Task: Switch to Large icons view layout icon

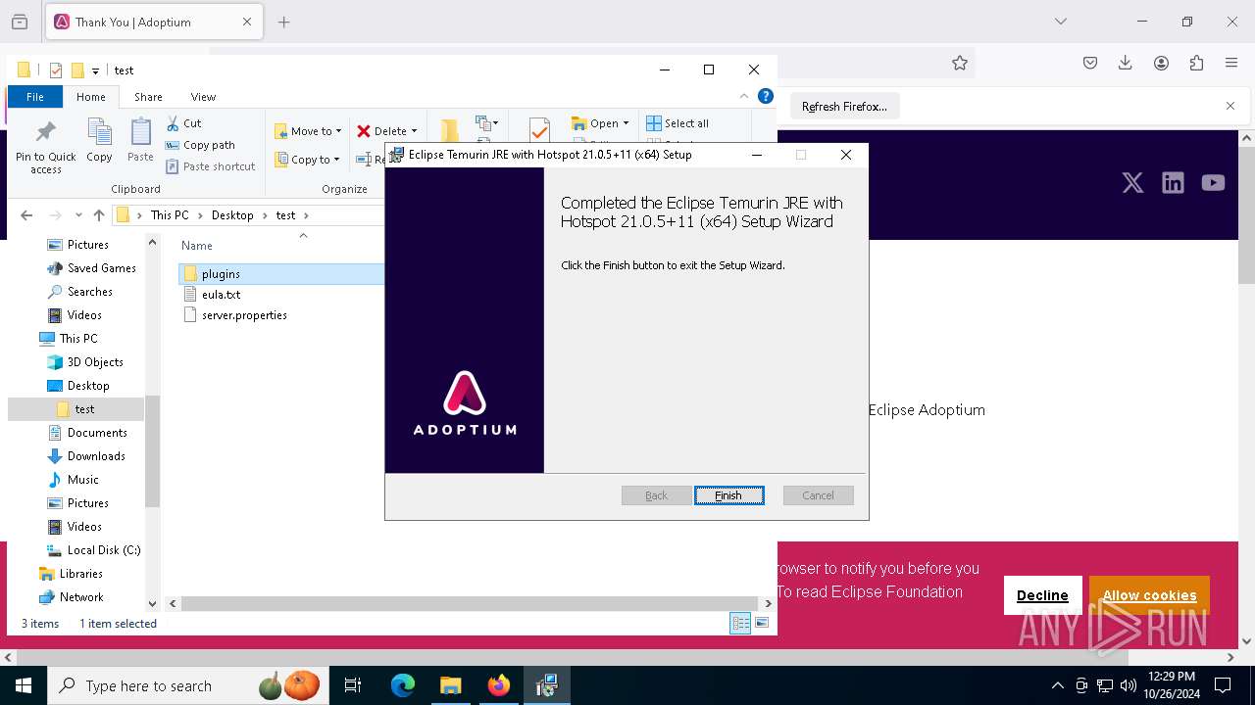Action: 762,623
